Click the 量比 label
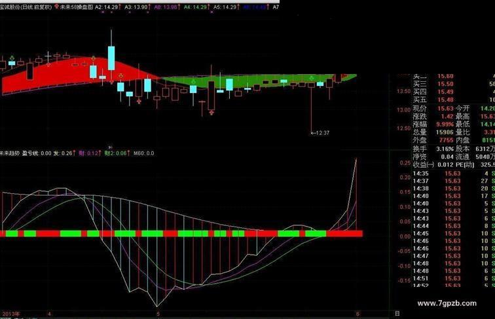The height and width of the screenshot is (319, 495). tap(462, 132)
